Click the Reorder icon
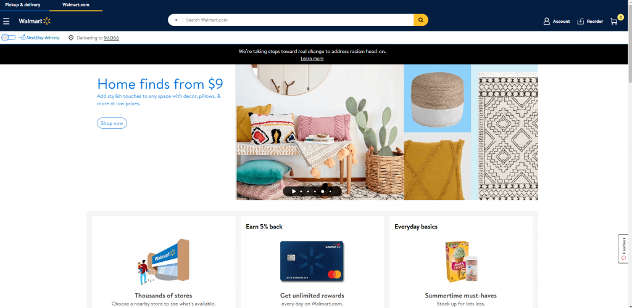The height and width of the screenshot is (308, 632). pos(581,22)
